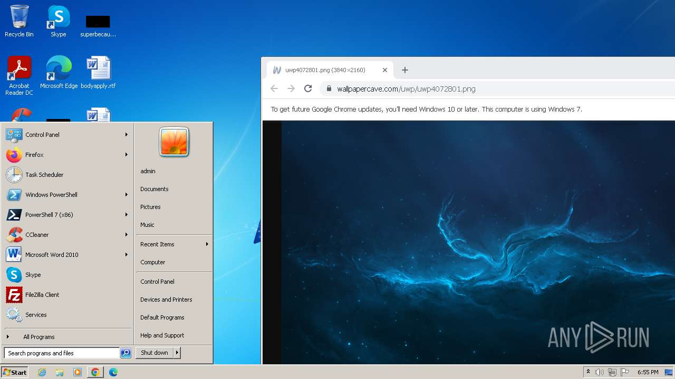The image size is (675, 379).
Task: Click the Start button on the taskbar
Action: [15, 372]
